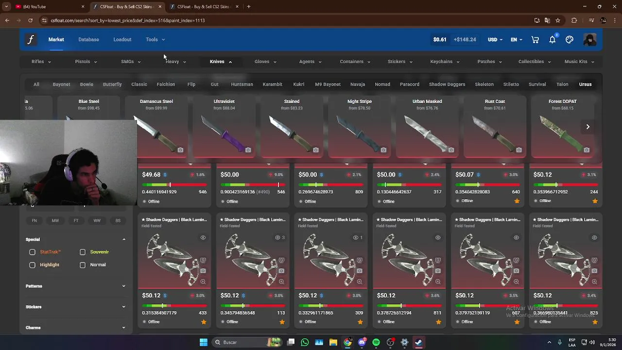Reload the current browser page

30,20
